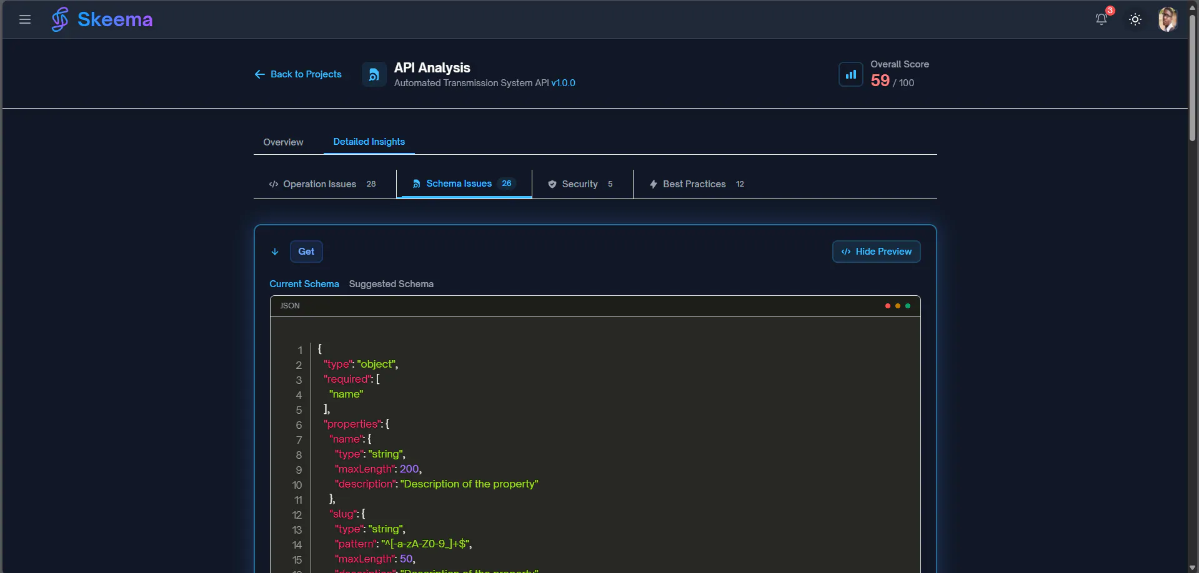1199x573 pixels.
Task: Open the Best Practices tab
Action: point(697,184)
